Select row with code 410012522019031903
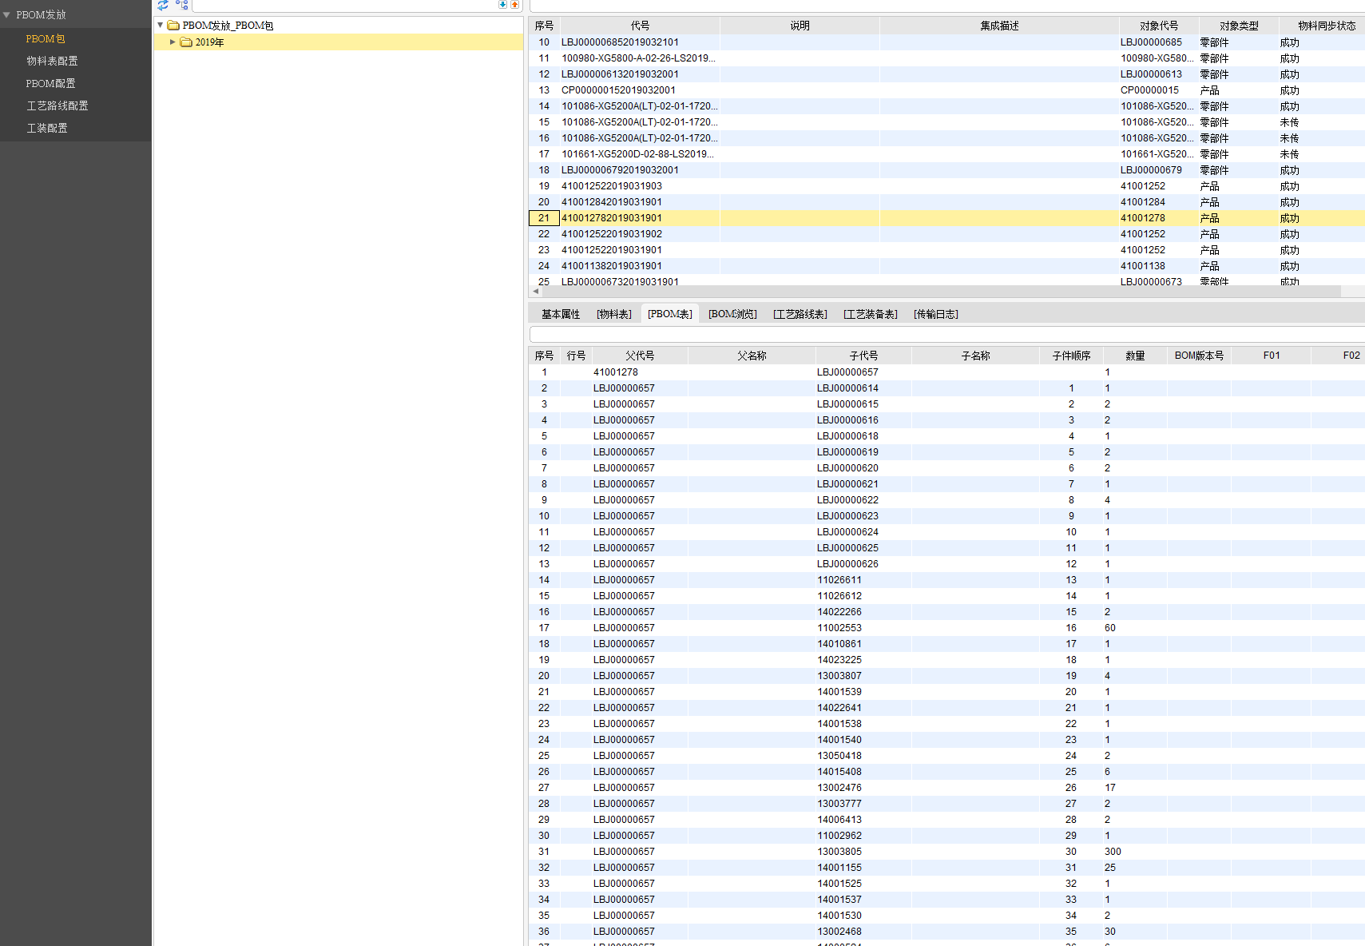This screenshot has width=1365, height=946. tap(612, 186)
